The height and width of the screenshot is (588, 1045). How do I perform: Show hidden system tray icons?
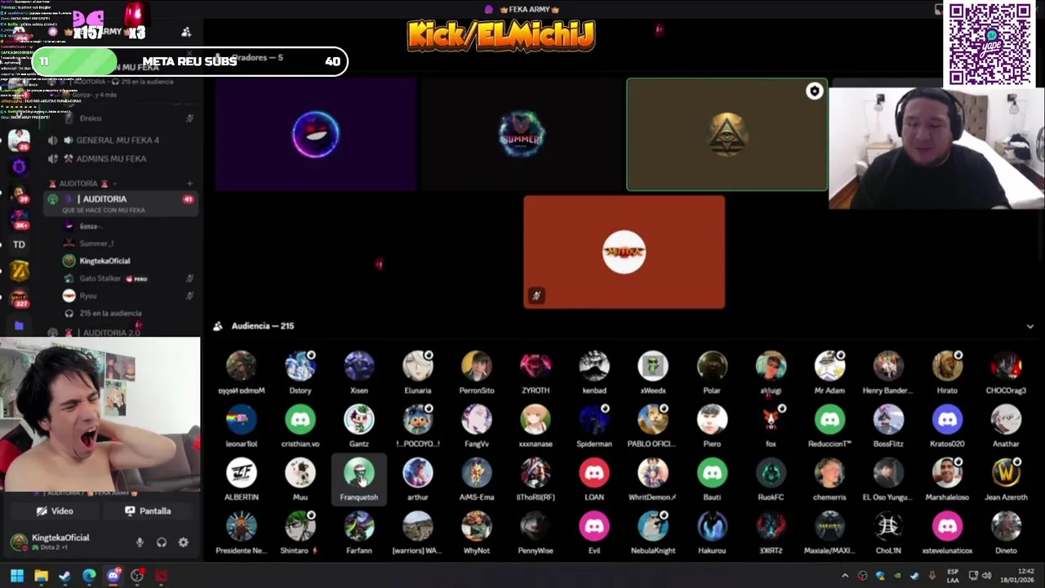[x=844, y=576]
